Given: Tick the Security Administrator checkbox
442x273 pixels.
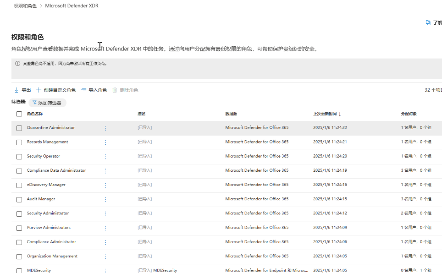Looking at the screenshot, I should [19, 214].
